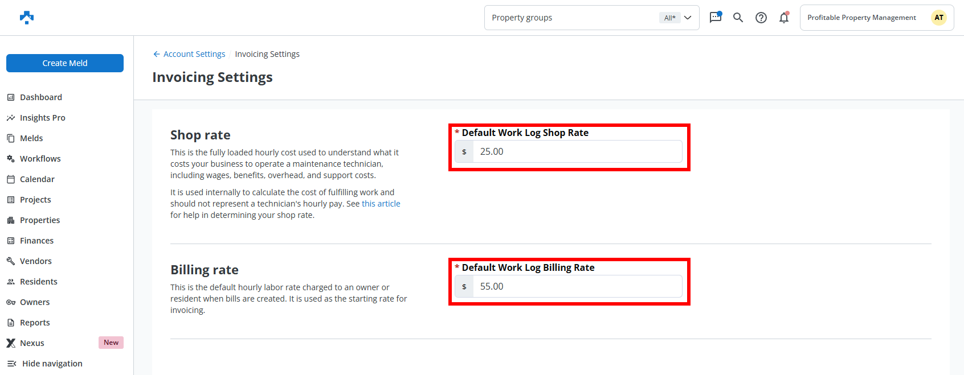The height and width of the screenshot is (375, 964).
Task: Click the search magnifier icon
Action: [738, 18]
